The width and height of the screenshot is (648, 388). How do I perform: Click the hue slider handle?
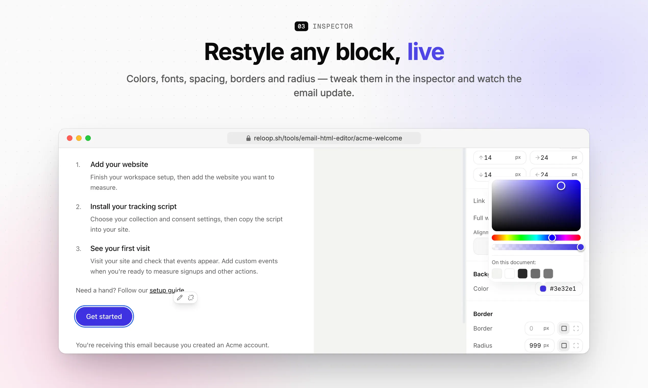pos(552,238)
